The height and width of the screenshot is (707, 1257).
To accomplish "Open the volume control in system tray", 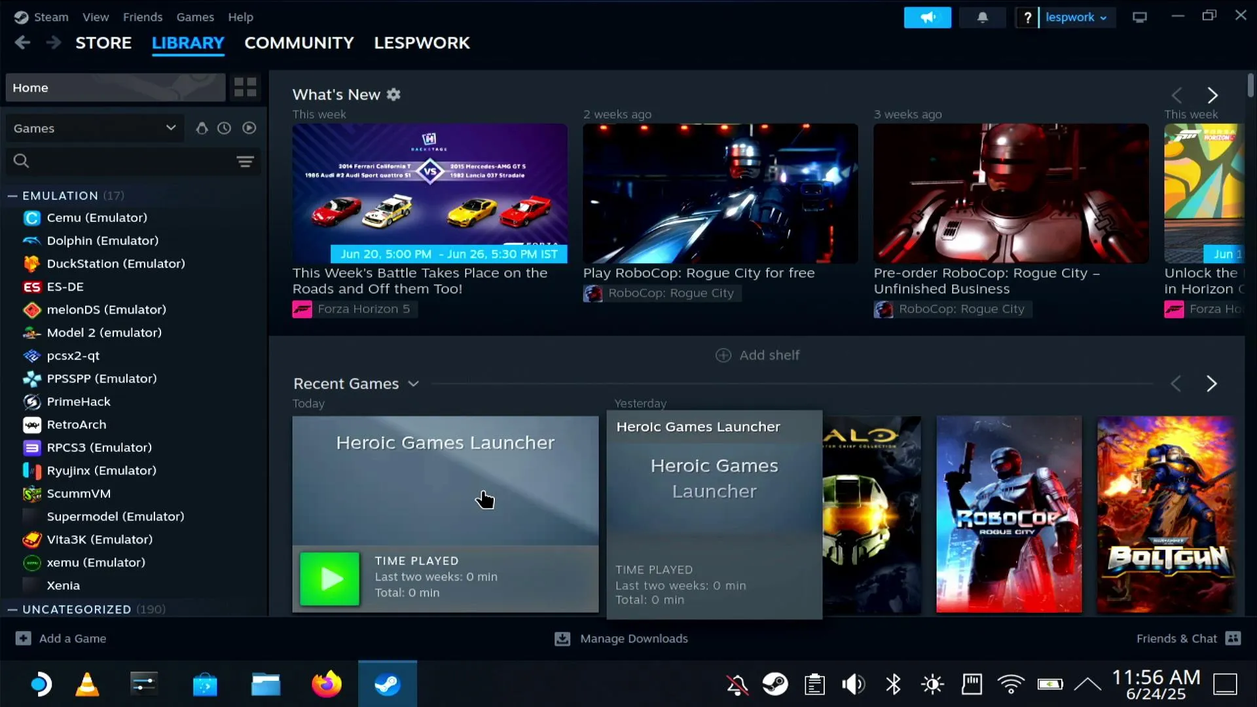I will coord(853,685).
